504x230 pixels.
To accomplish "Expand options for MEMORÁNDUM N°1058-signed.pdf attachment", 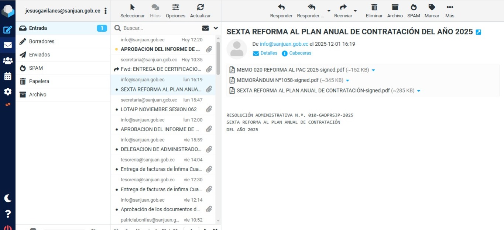I will pyautogui.click(x=347, y=80).
